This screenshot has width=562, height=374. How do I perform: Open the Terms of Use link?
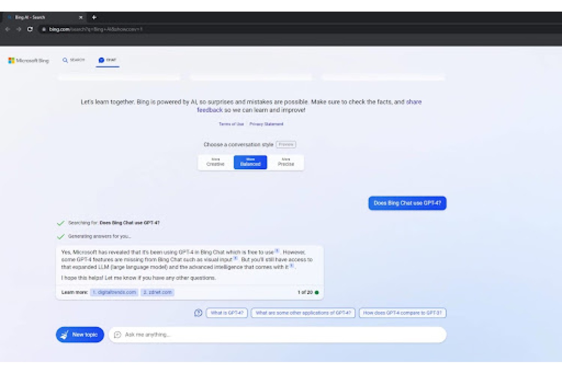tap(231, 124)
